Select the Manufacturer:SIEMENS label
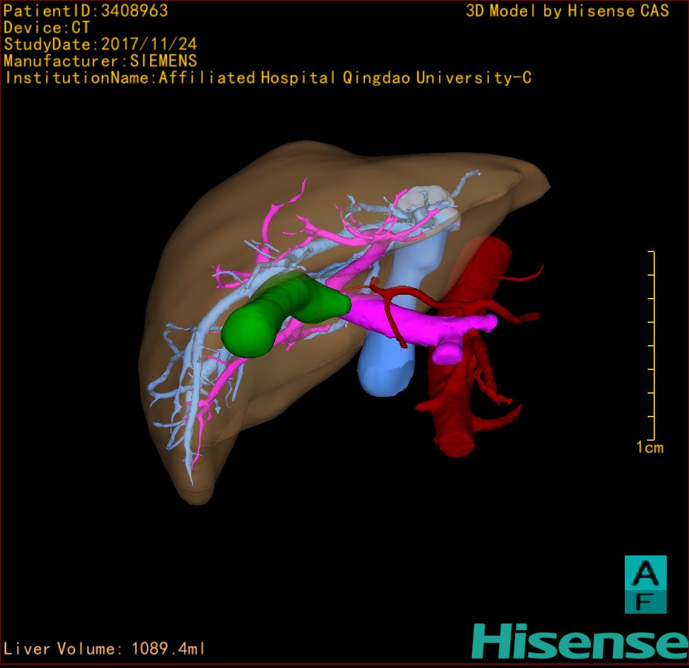The image size is (689, 668). tap(100, 62)
